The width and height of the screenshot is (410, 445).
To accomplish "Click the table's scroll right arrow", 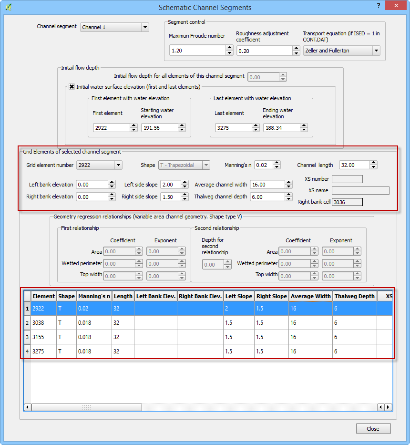I will pos(388,407).
